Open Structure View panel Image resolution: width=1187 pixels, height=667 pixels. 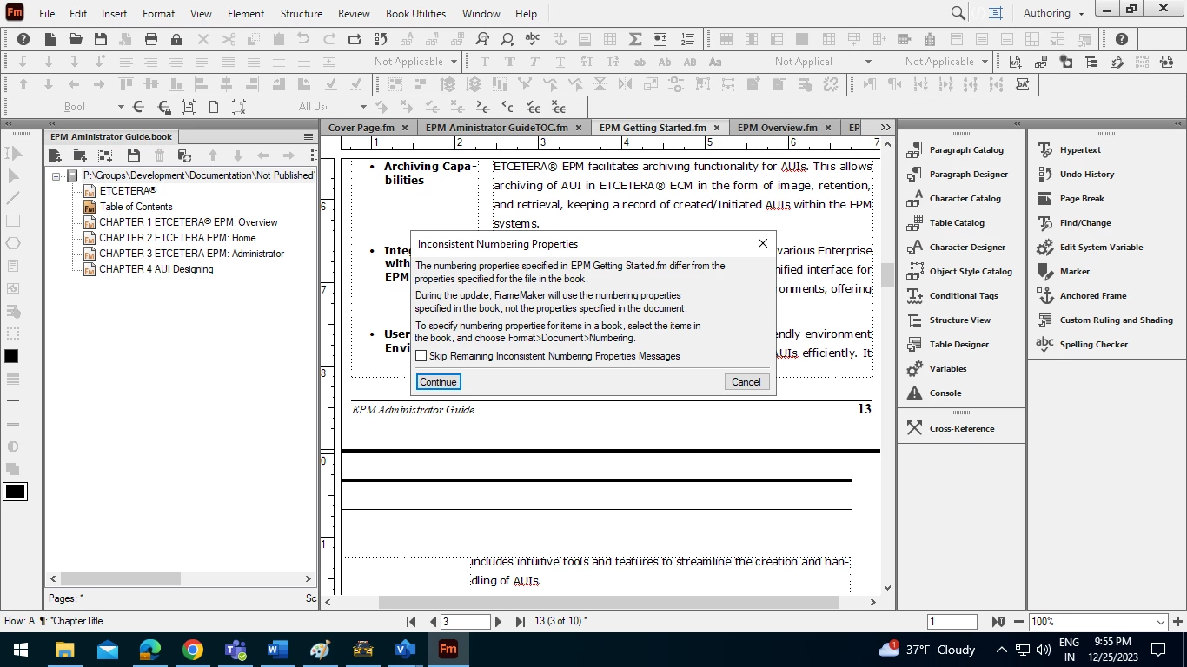960,320
